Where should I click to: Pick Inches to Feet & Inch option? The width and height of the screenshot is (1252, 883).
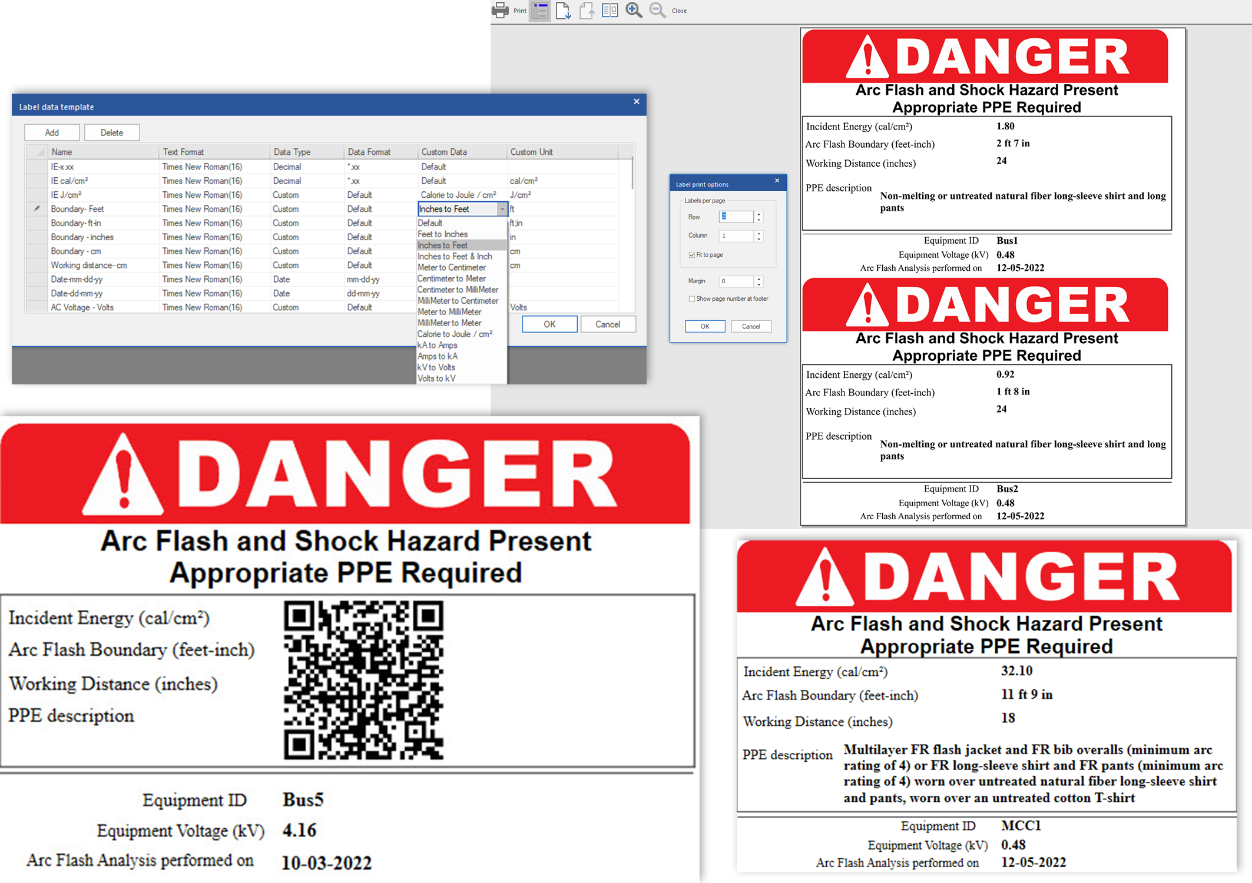click(x=454, y=256)
